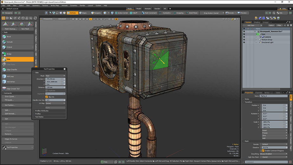Viewport: 293px width, 165px height.
Task: Click the Mesh Cleanup button
Action: coord(10,29)
